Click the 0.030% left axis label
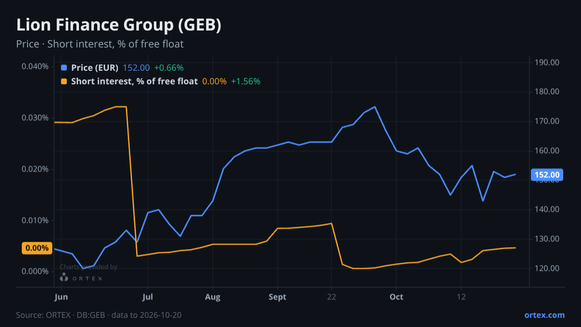This screenshot has width=581, height=327. [35, 118]
